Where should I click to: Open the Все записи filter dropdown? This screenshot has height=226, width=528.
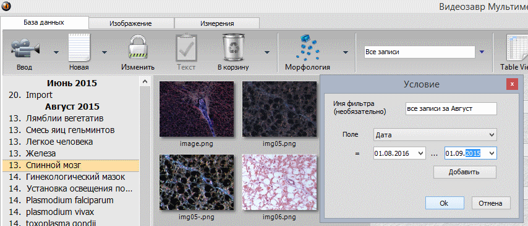point(482,52)
